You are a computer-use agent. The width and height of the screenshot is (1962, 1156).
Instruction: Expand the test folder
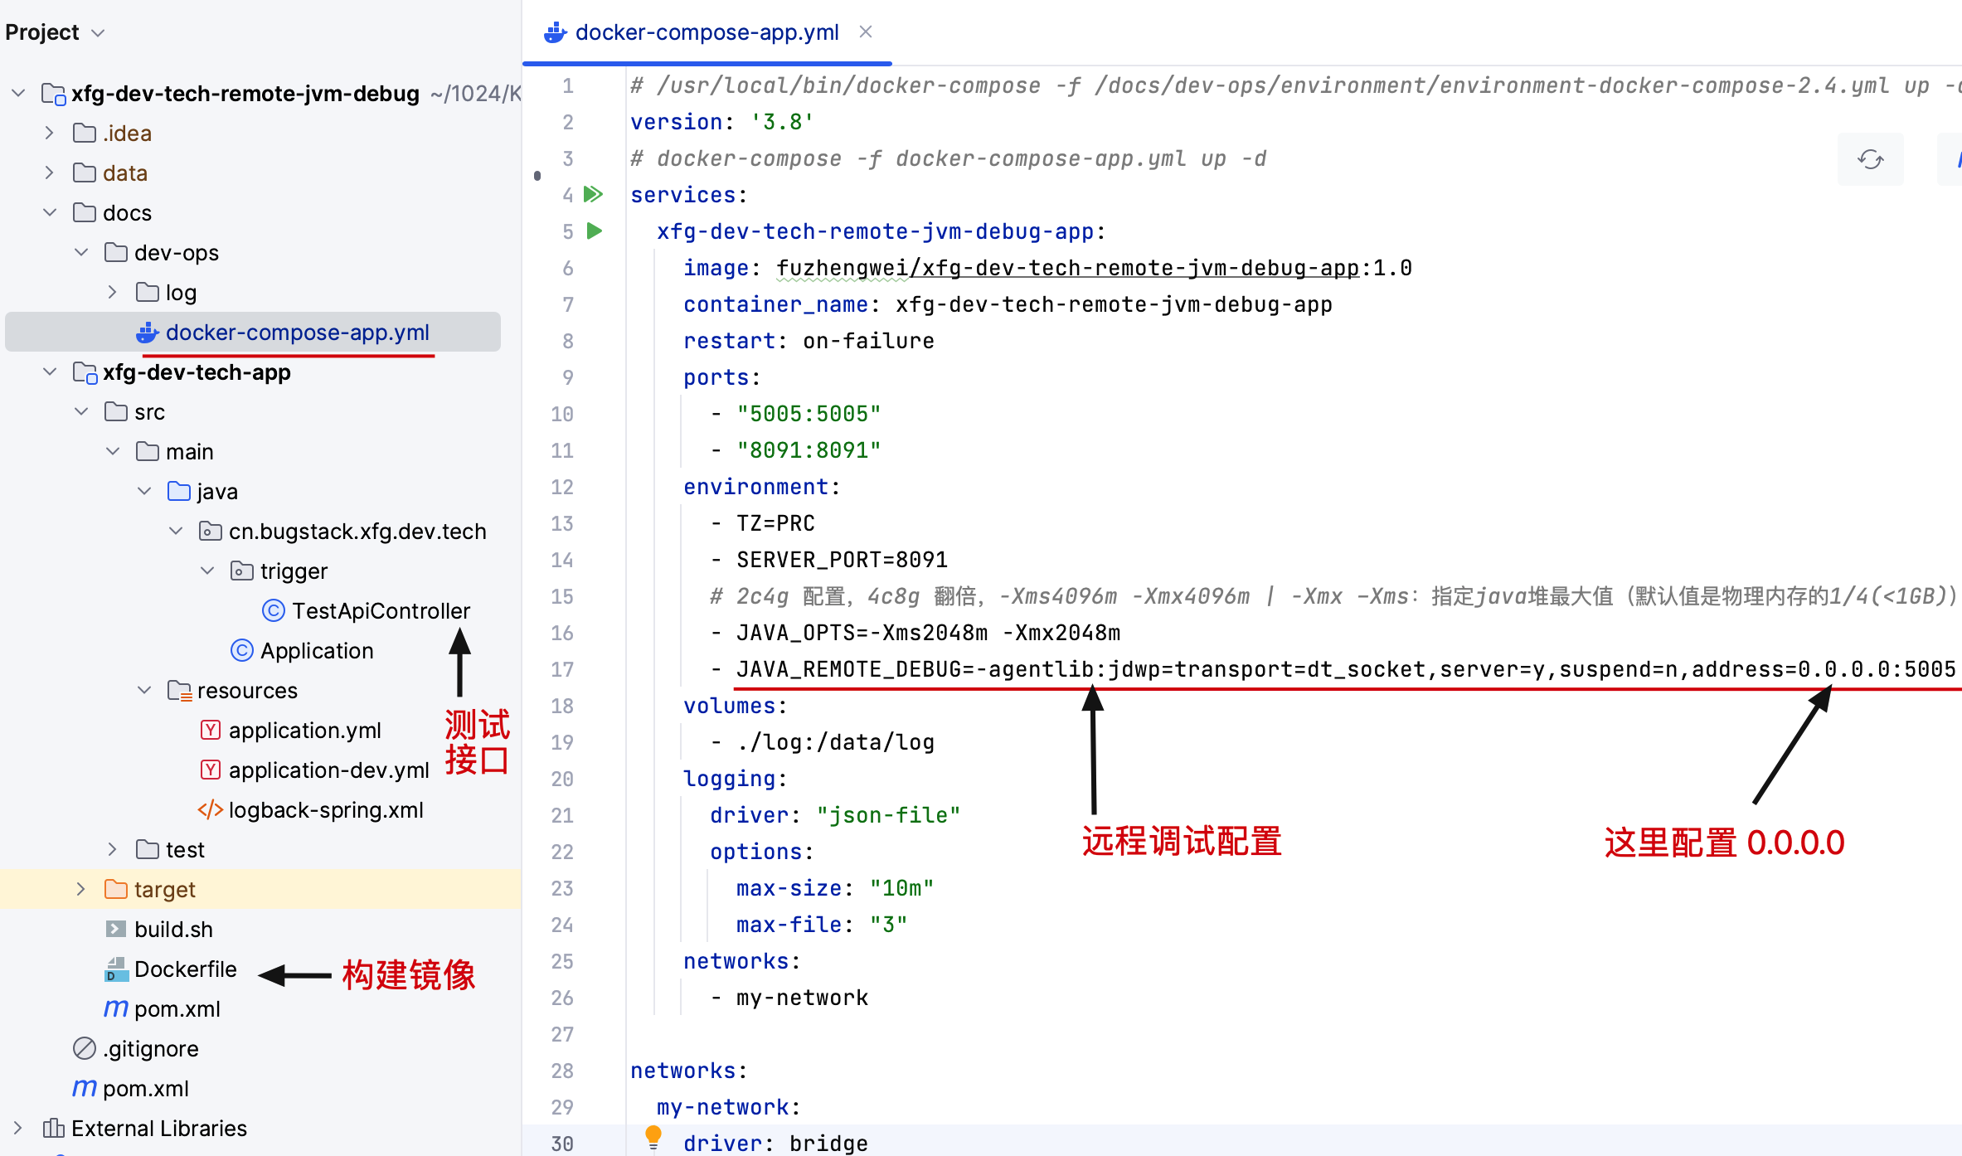click(x=113, y=849)
